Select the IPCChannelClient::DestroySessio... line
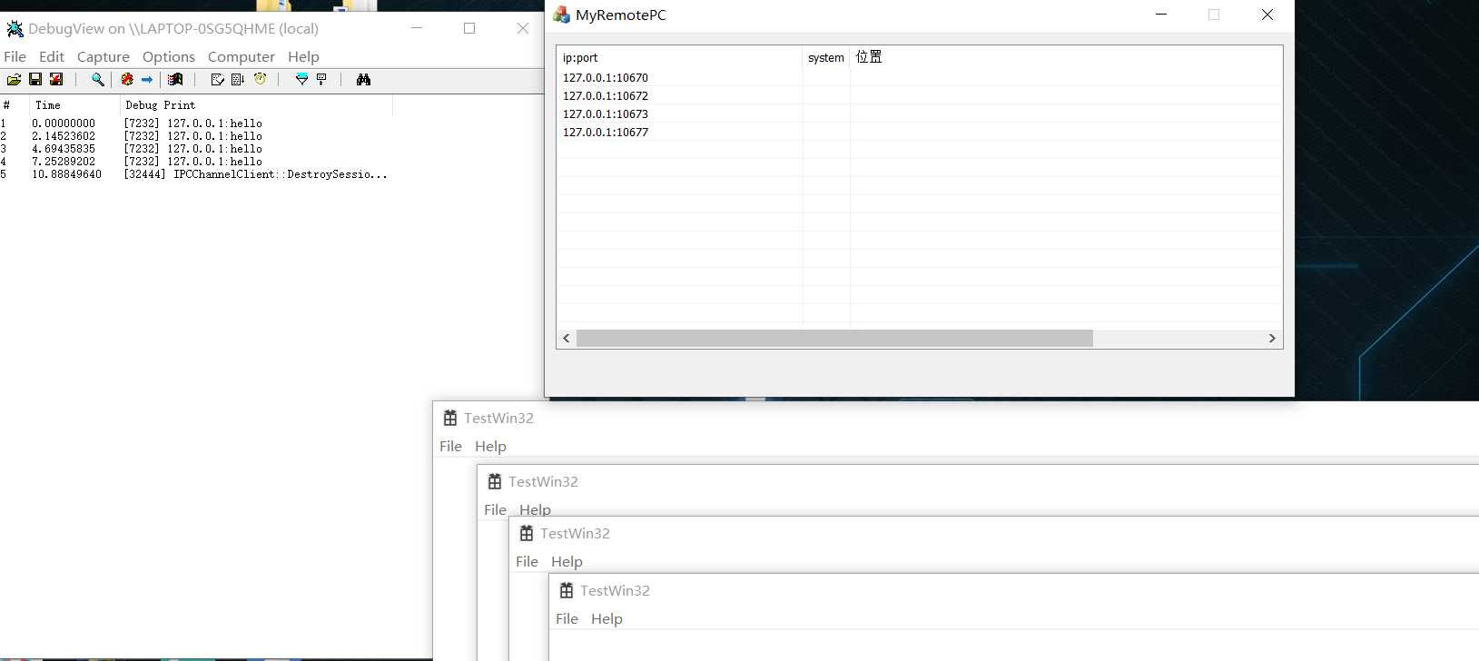This screenshot has width=1479, height=661. [195, 174]
